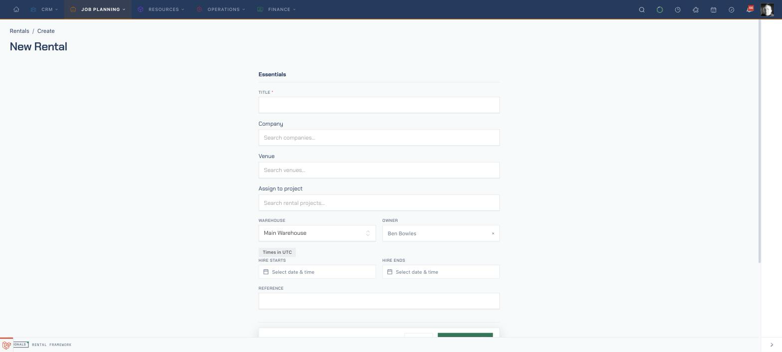The width and height of the screenshot is (782, 352).
Task: Click the Owner field showing Ben Bowles
Action: click(x=441, y=233)
